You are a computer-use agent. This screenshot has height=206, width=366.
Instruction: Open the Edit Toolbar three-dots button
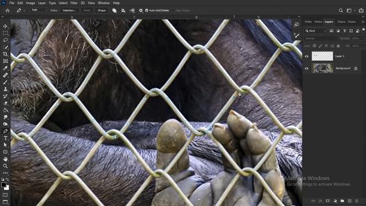click(x=5, y=173)
